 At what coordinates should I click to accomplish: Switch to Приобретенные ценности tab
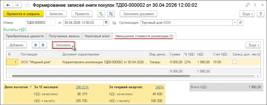pos(25,36)
